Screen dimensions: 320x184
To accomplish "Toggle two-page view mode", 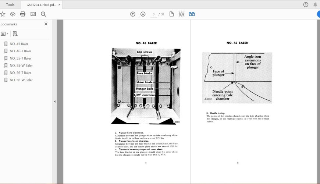I will [x=192, y=14].
